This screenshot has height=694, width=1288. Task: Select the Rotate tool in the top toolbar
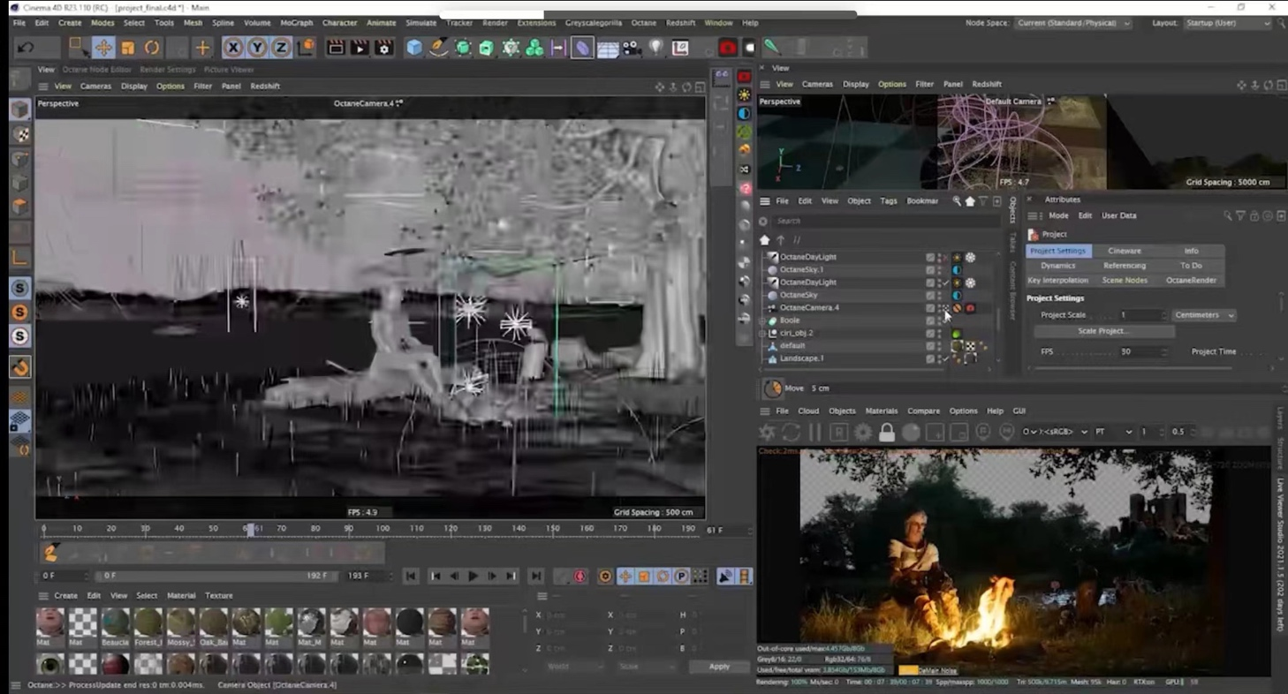pyautogui.click(x=152, y=48)
